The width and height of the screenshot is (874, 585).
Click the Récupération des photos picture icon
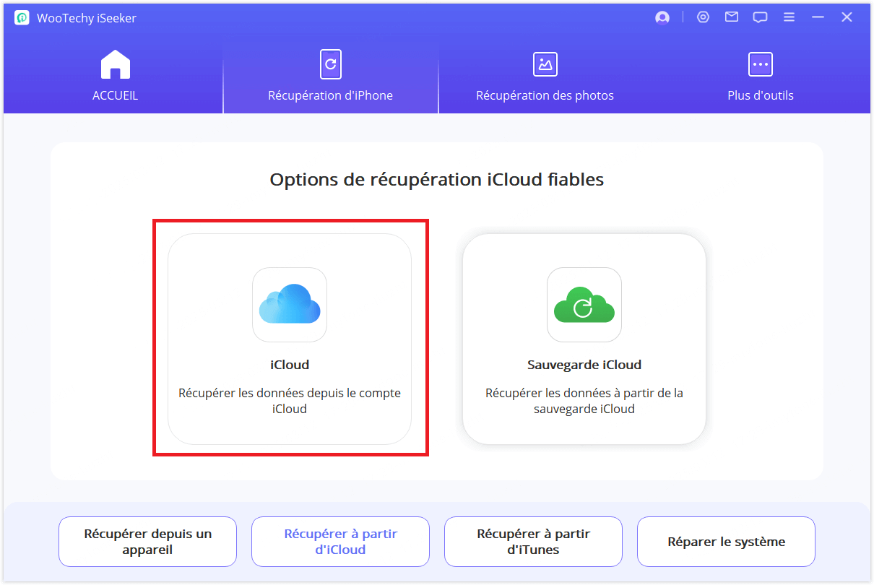click(545, 64)
